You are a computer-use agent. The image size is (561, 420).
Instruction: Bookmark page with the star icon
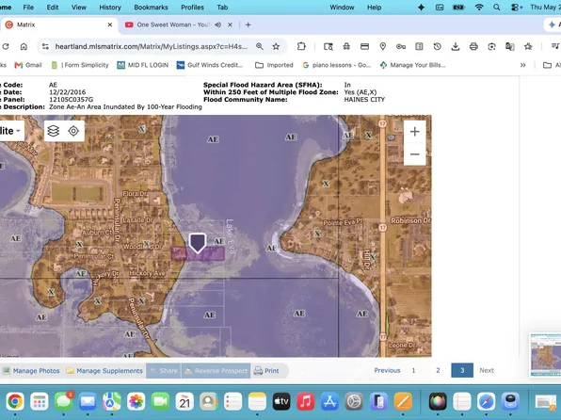coord(276,46)
